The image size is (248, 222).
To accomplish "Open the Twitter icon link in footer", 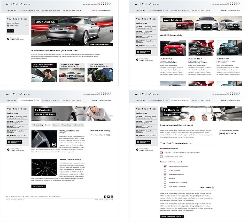I will pyautogui.click(x=109, y=197).
